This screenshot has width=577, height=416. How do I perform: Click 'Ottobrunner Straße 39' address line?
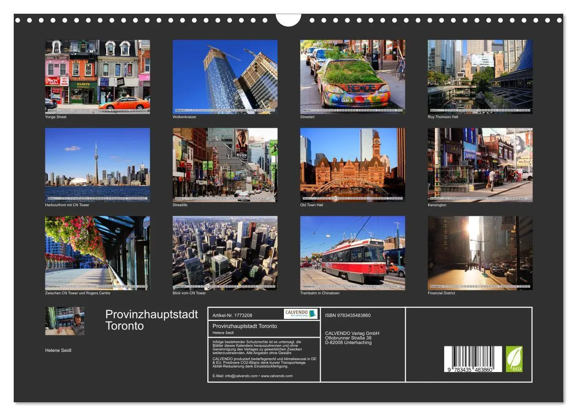[348, 338]
